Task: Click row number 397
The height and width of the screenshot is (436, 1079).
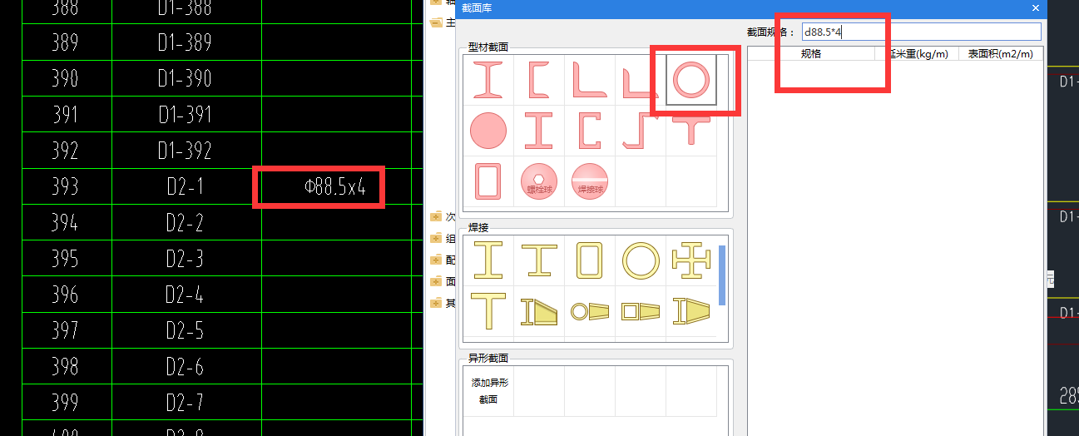Action: pos(65,331)
